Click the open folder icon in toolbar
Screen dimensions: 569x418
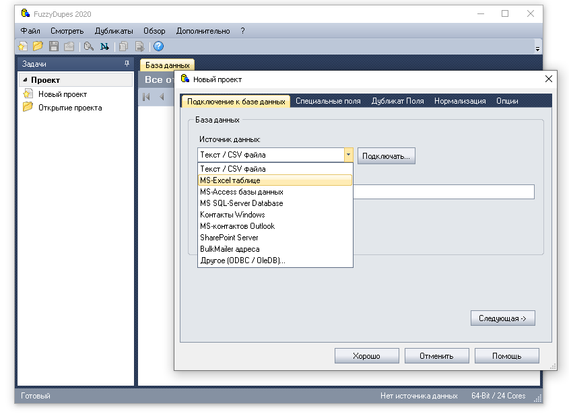pos(38,46)
